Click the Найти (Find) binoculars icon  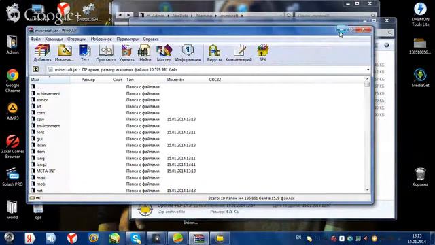tap(145, 52)
